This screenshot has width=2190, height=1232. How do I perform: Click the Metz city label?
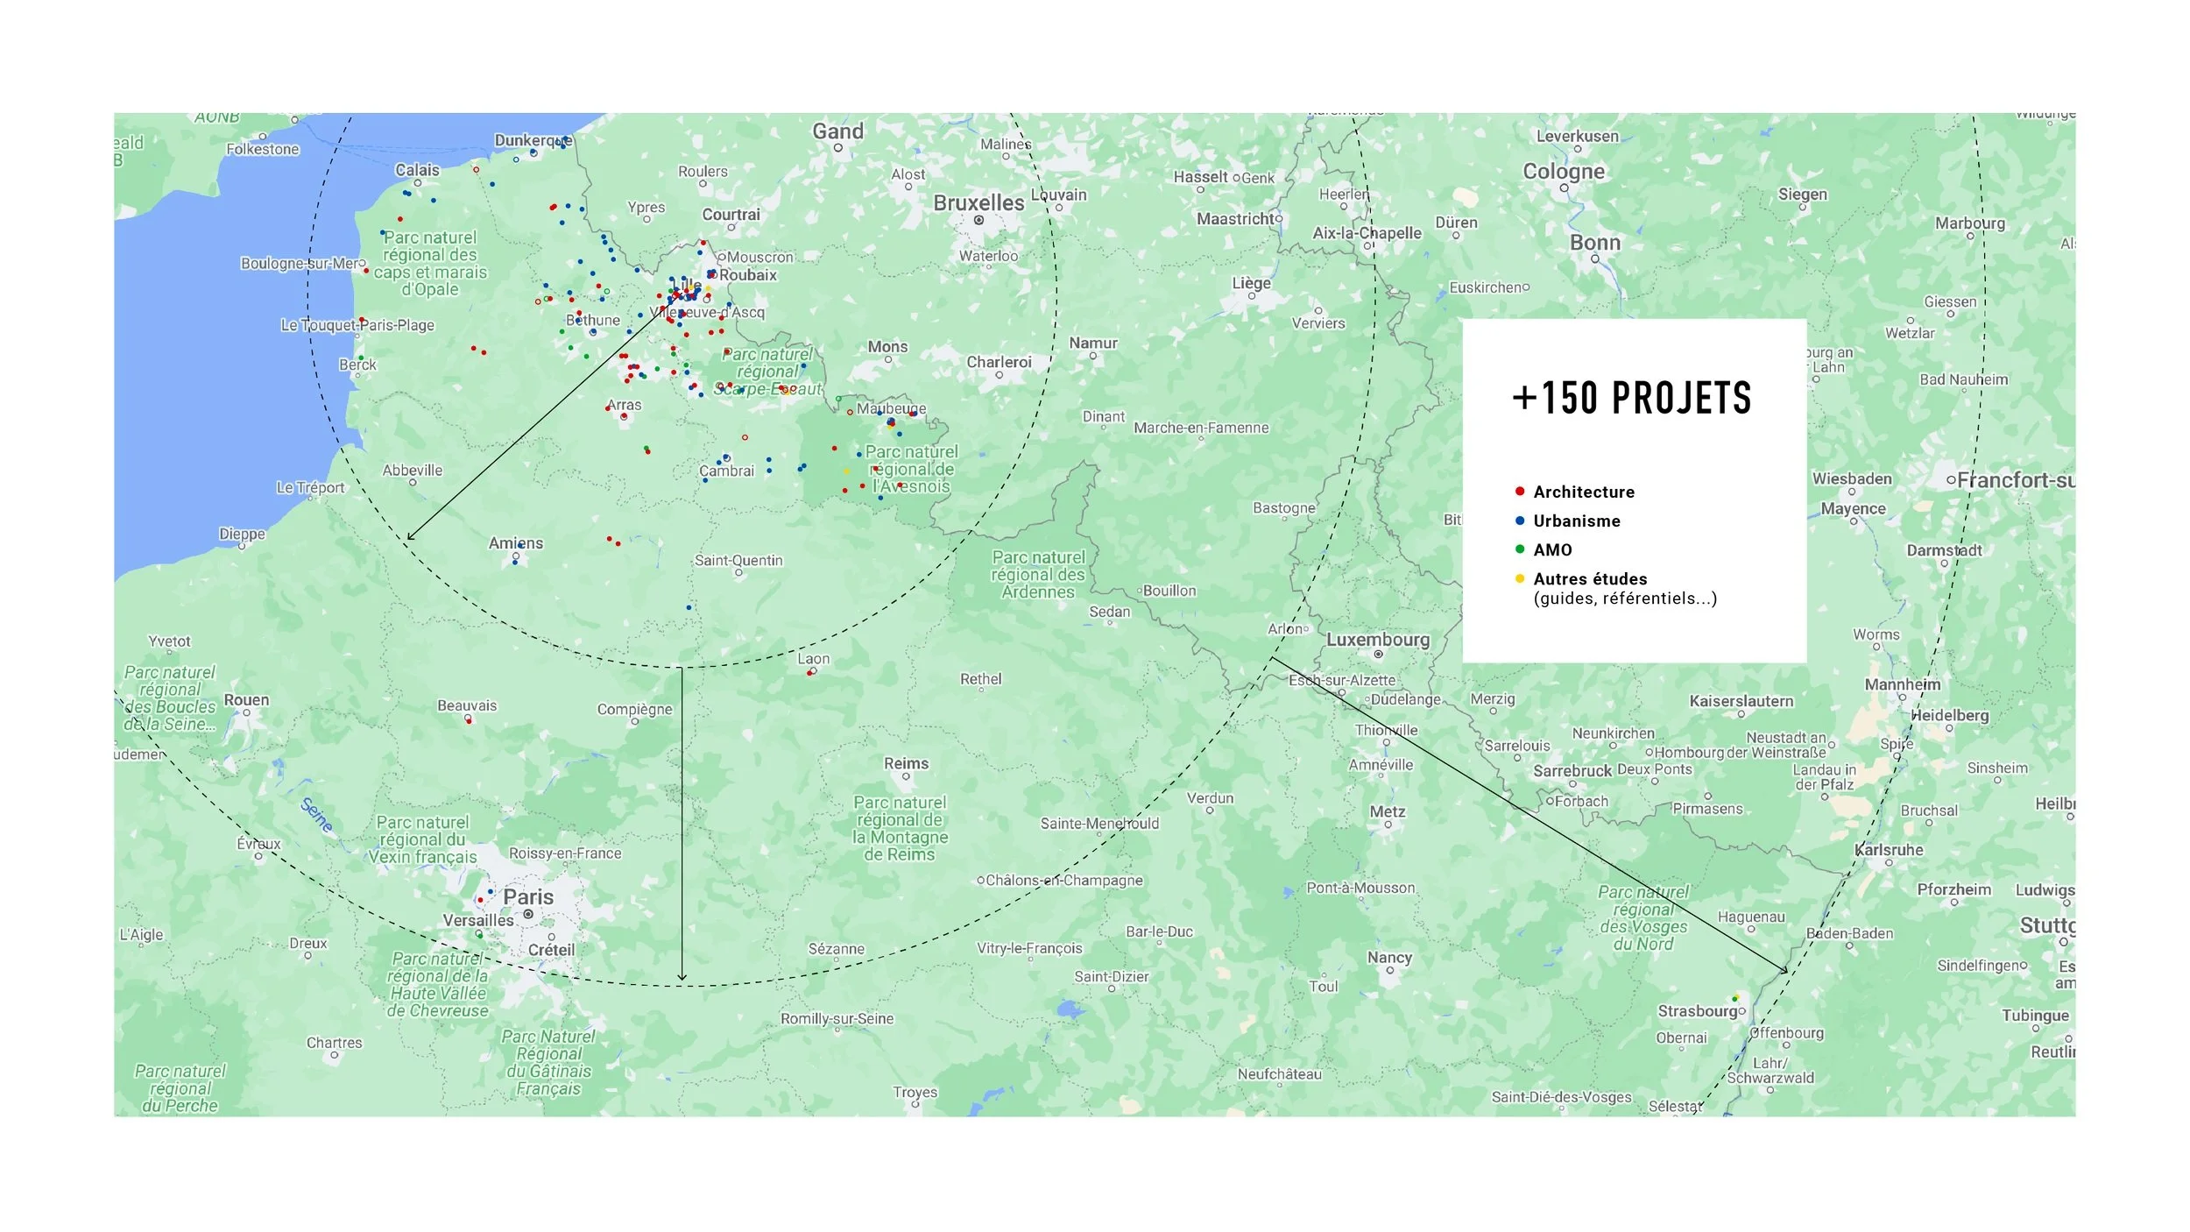coord(1388,811)
